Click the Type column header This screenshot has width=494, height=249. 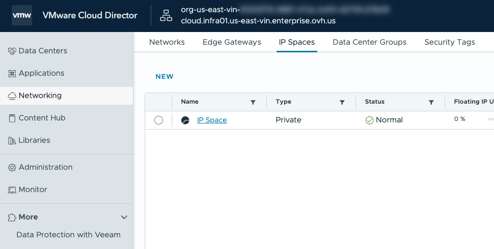tap(283, 102)
